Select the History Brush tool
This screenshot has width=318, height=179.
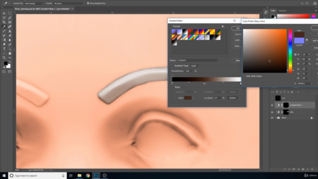[x=4, y=35]
